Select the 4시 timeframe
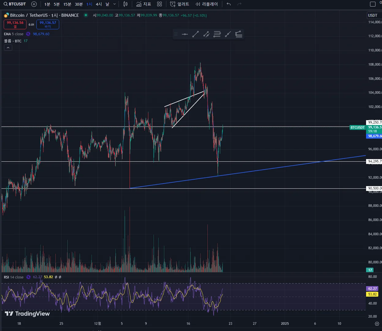This screenshot has height=331, width=382. 99,4
